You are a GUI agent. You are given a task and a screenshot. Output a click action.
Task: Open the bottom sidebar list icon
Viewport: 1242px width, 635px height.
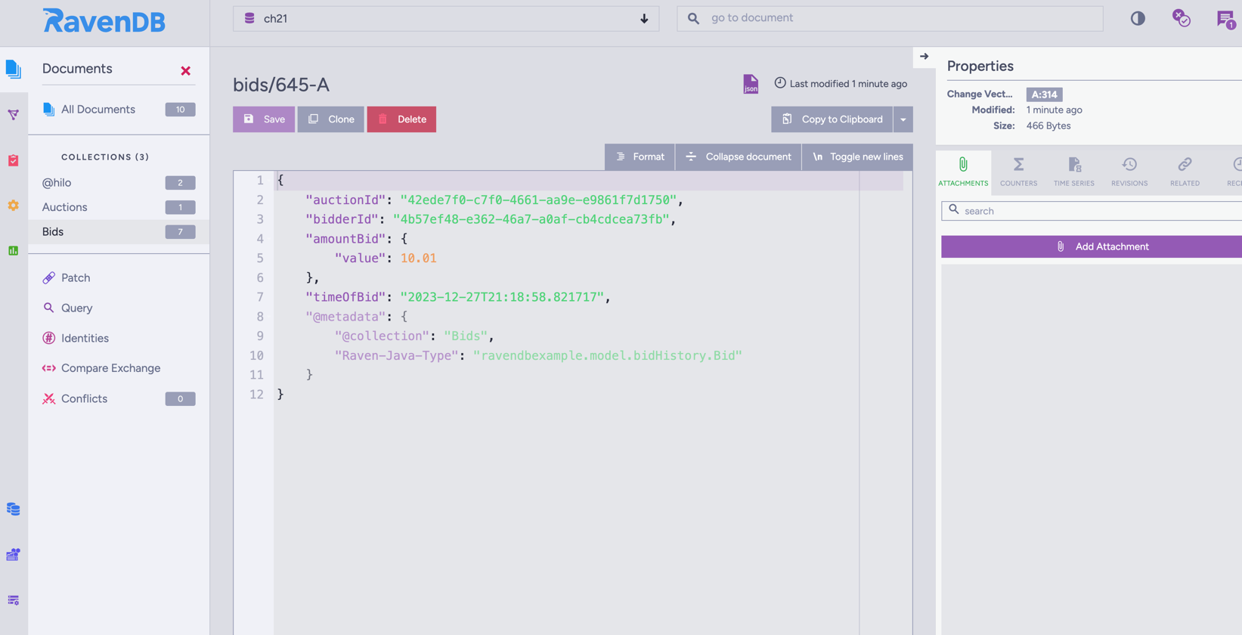click(x=14, y=600)
